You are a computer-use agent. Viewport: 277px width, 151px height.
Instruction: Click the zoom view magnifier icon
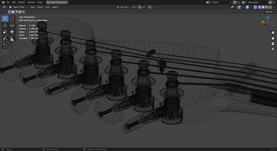273,33
